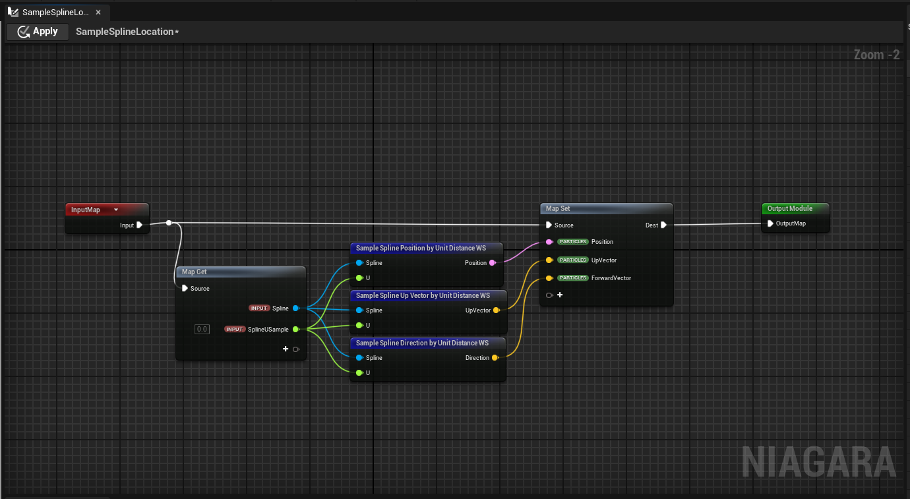Add a new pin on Map Set
Screen dimensions: 910x499
(x=560, y=295)
